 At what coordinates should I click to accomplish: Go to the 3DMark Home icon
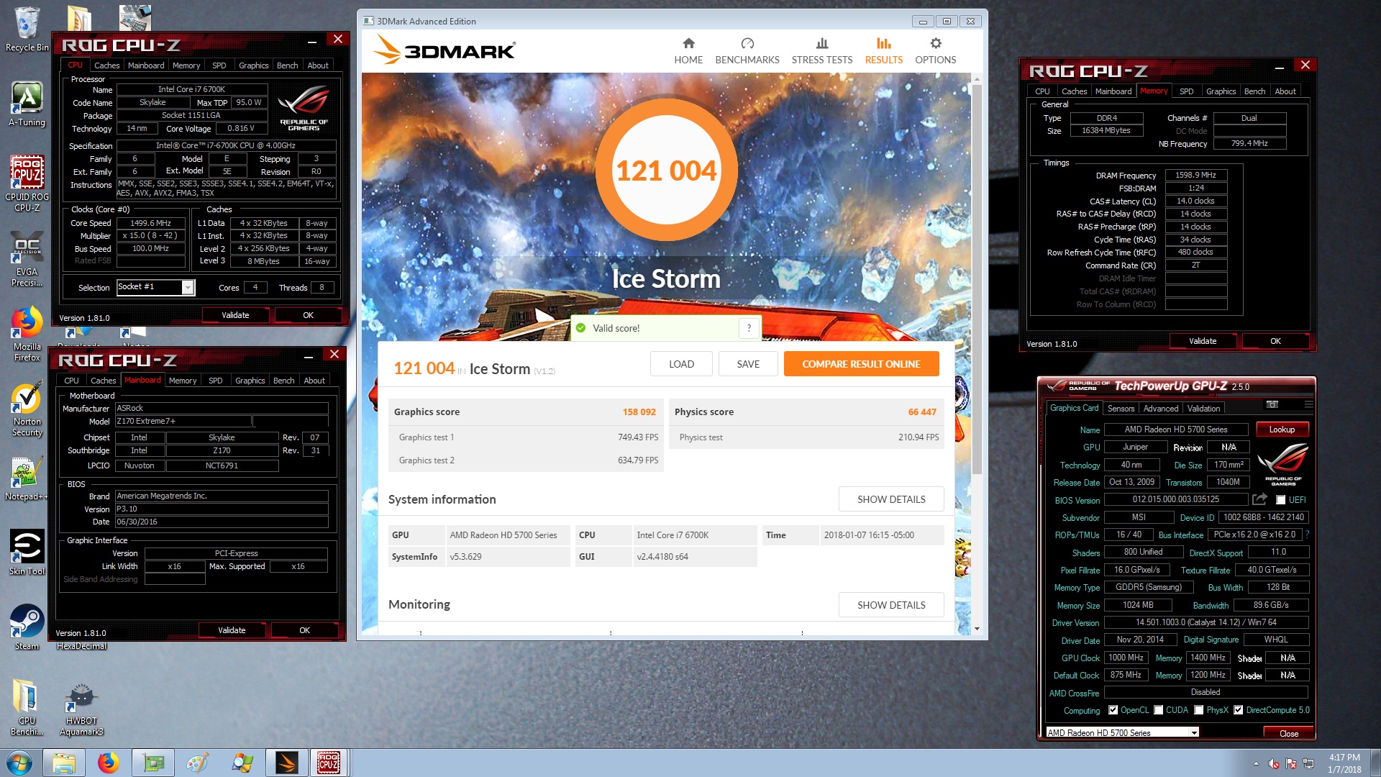point(688,43)
